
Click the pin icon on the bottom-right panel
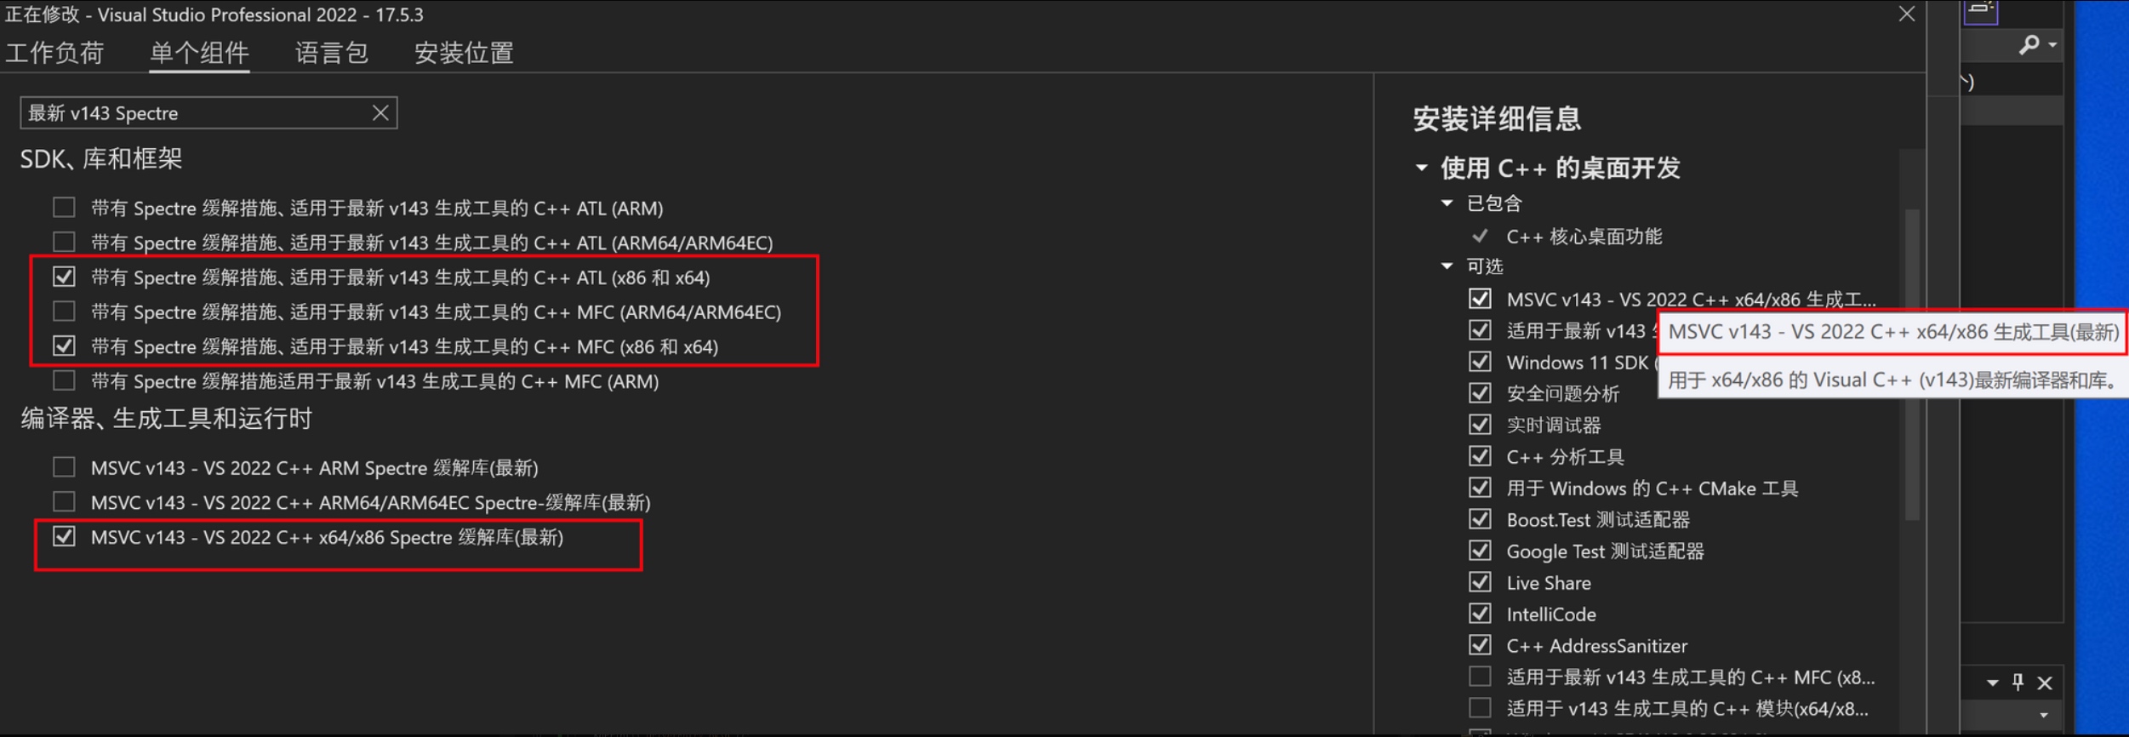[x=2018, y=682]
